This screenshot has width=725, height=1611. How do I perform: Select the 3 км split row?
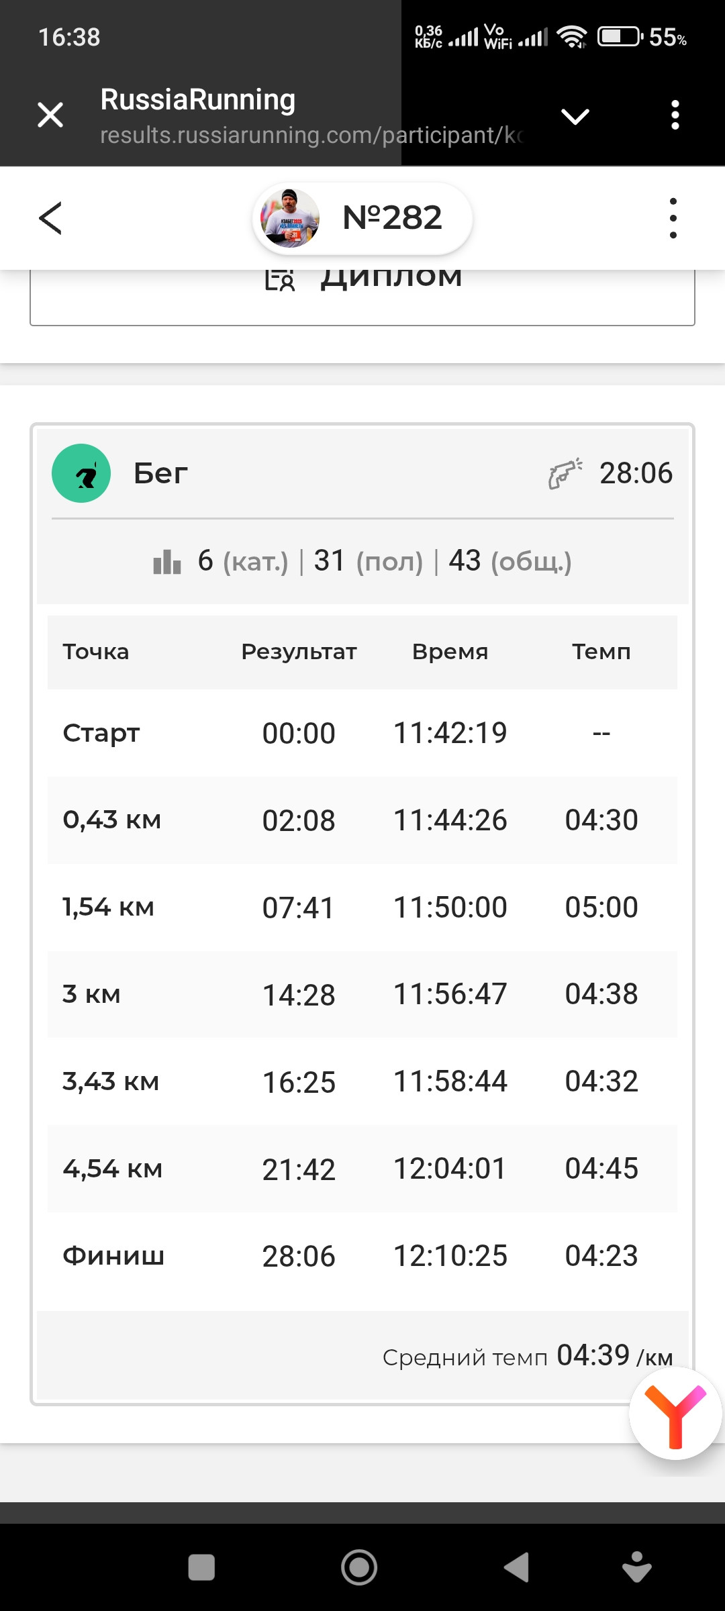click(x=362, y=994)
